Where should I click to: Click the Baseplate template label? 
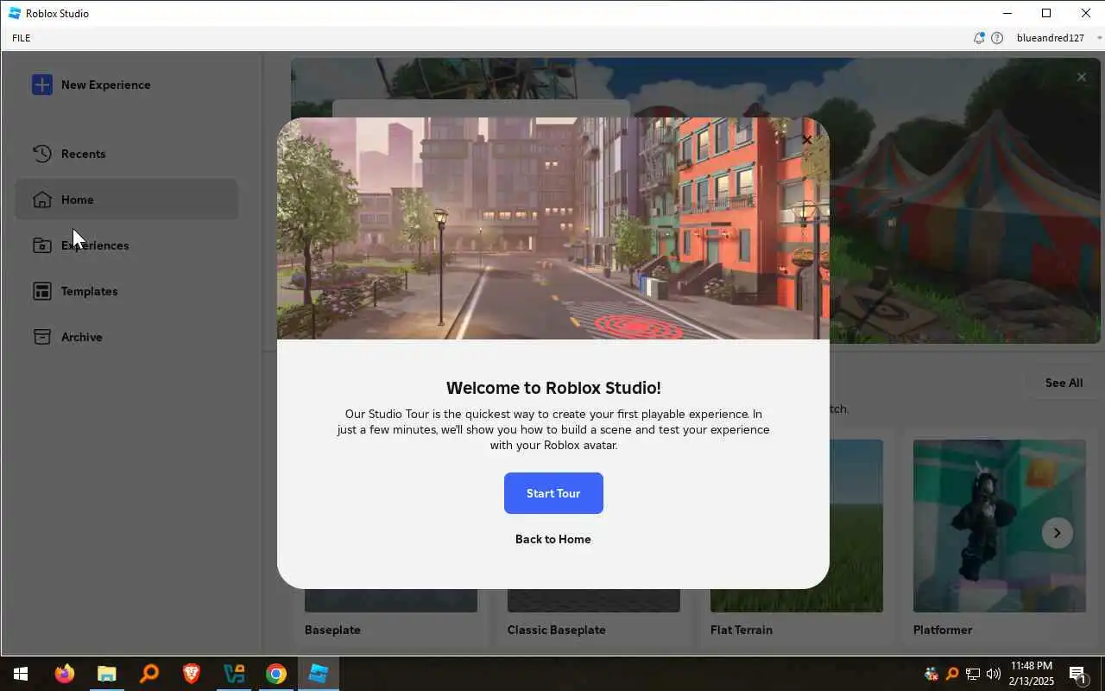click(332, 630)
